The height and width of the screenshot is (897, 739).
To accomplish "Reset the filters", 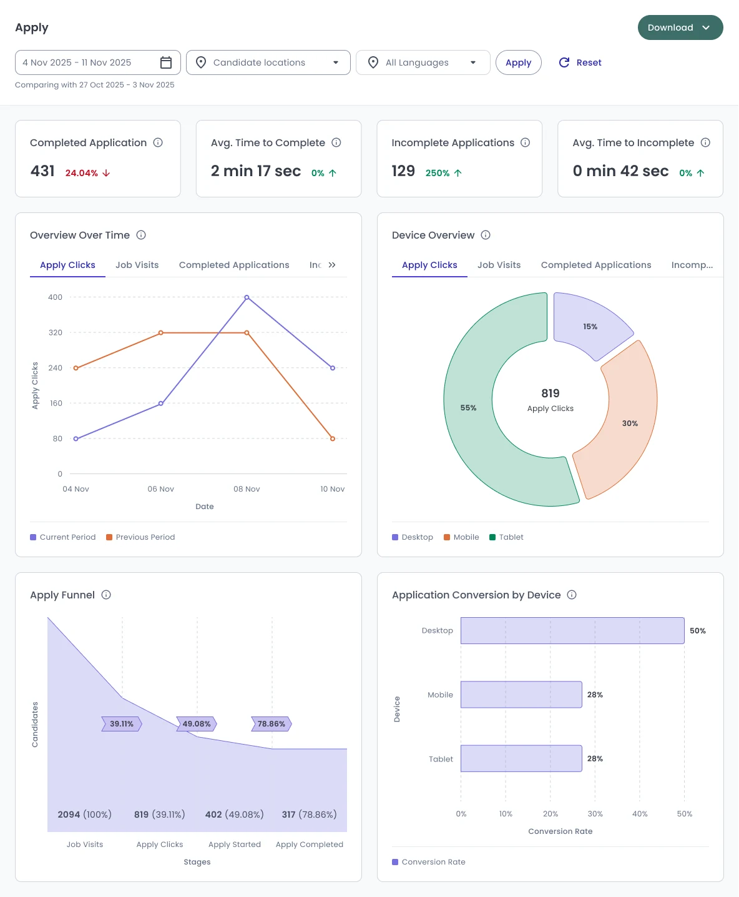I will click(x=580, y=62).
